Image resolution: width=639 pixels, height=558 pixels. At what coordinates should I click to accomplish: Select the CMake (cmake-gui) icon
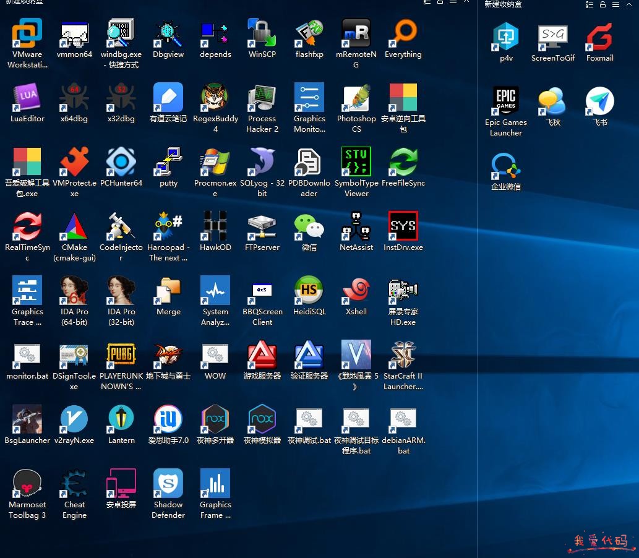click(74, 226)
